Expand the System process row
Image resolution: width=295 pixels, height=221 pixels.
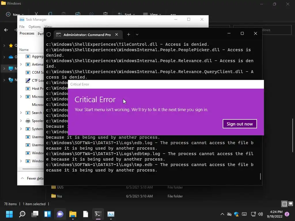[21, 129]
